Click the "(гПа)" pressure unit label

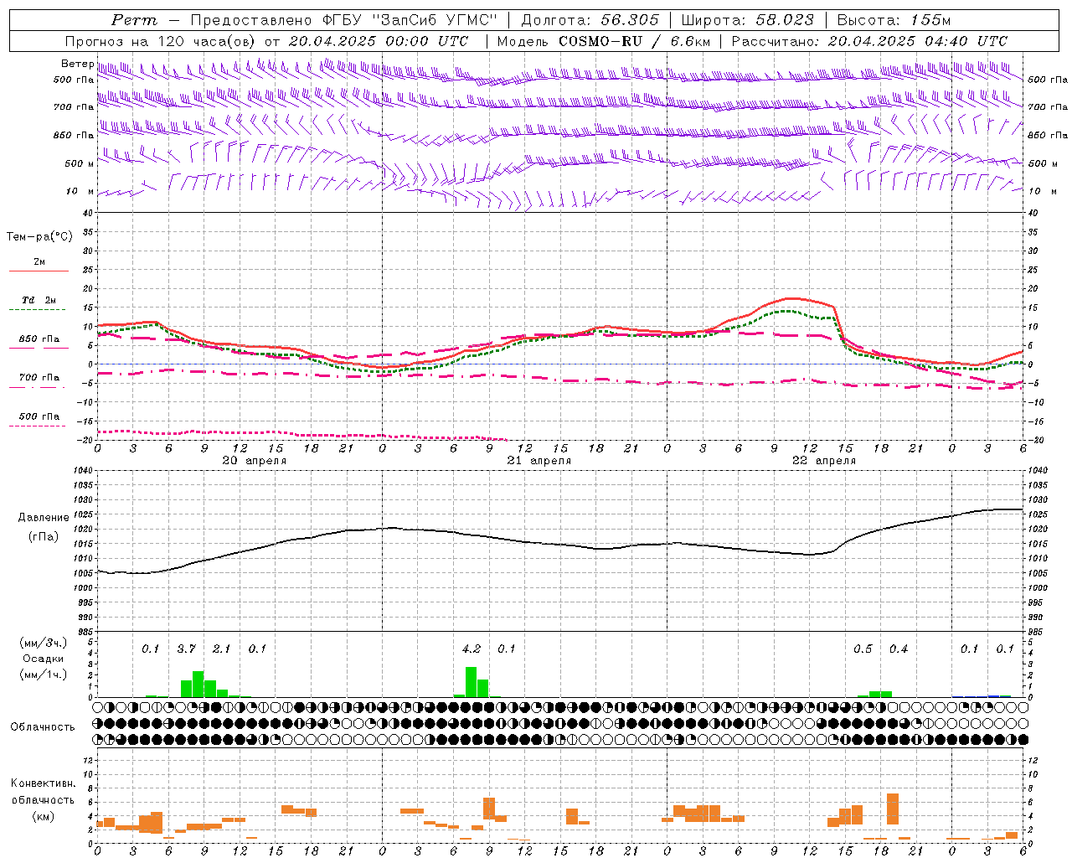click(44, 536)
